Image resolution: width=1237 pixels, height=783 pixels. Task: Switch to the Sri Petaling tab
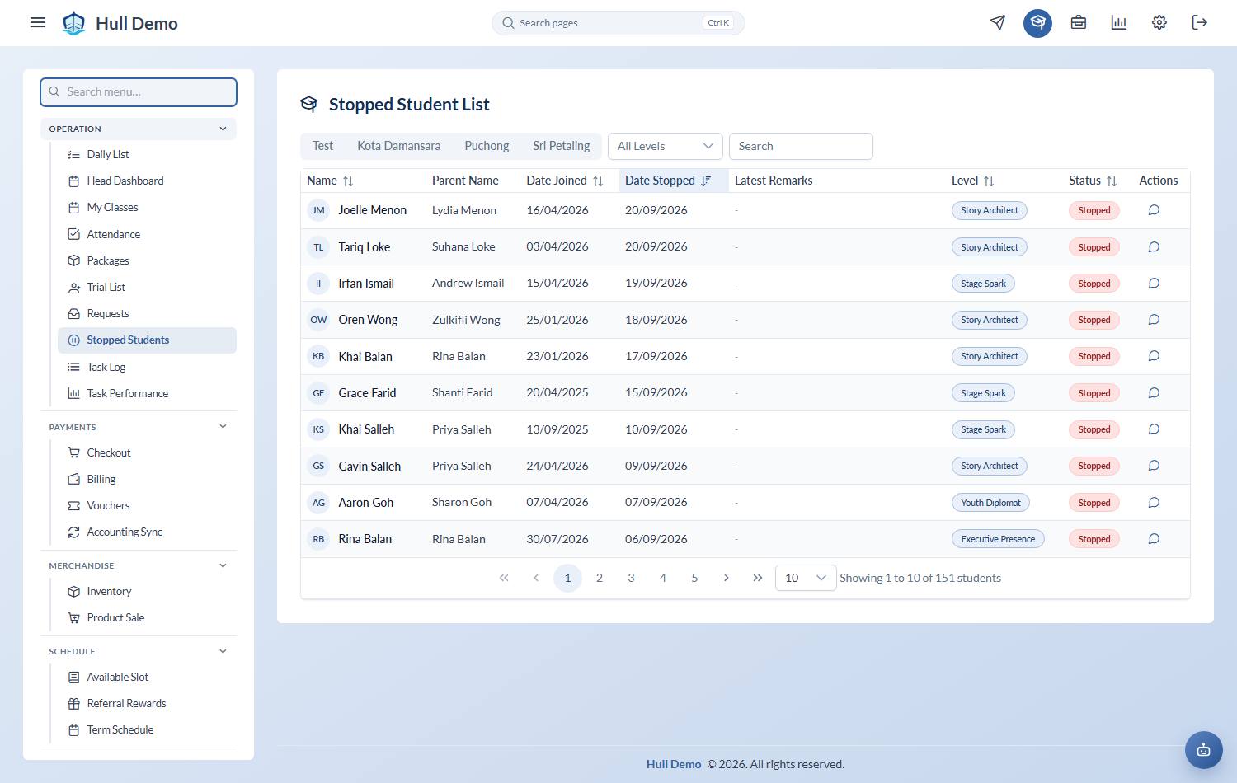(561, 146)
